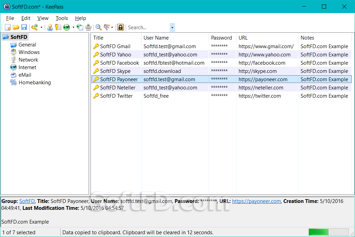This screenshot has height=237, width=355.
Task: Lock workspace with the padlock icon
Action: pos(121,28)
